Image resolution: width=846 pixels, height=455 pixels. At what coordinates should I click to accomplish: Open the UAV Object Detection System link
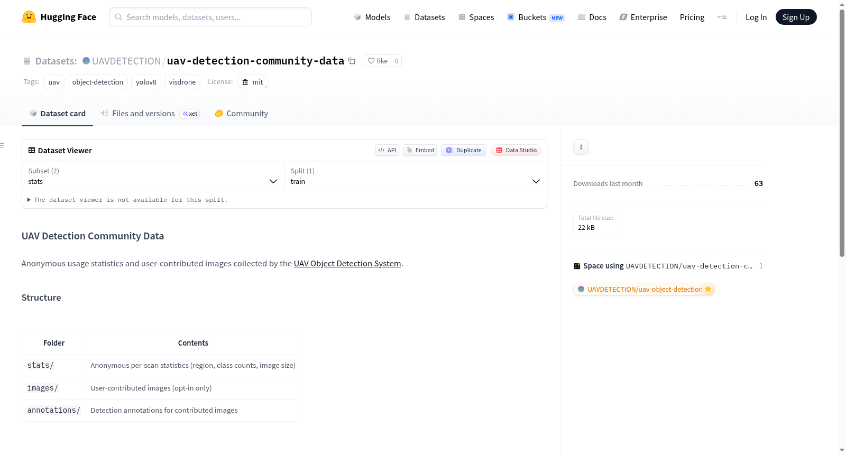(347, 263)
